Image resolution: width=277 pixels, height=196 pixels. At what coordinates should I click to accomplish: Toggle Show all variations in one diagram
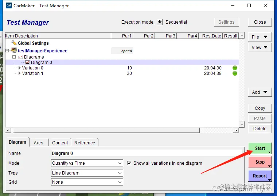tap(129, 163)
